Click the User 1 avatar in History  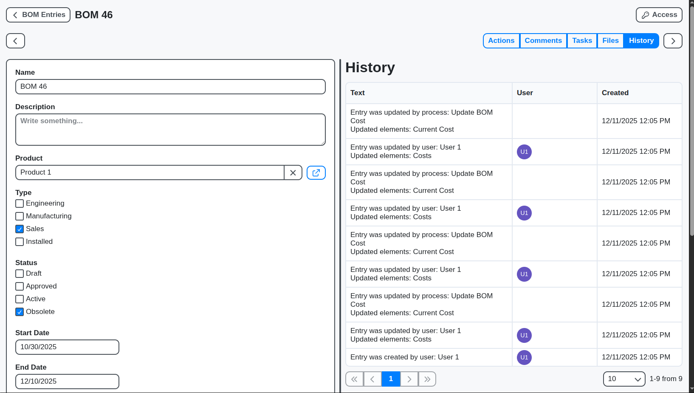524,152
